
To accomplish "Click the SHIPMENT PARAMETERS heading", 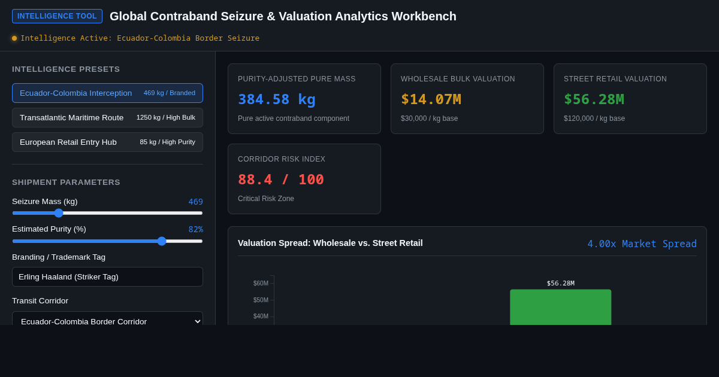I will point(66,183).
